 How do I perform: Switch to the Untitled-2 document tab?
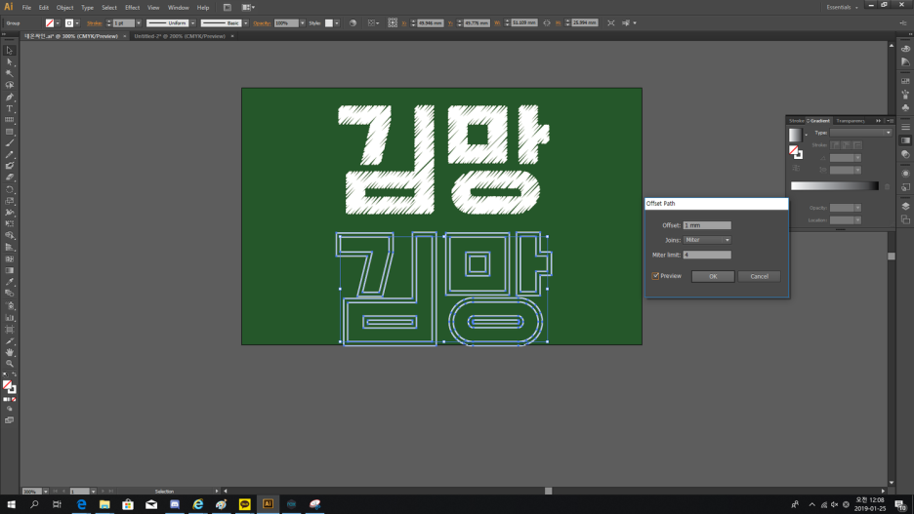[180, 36]
